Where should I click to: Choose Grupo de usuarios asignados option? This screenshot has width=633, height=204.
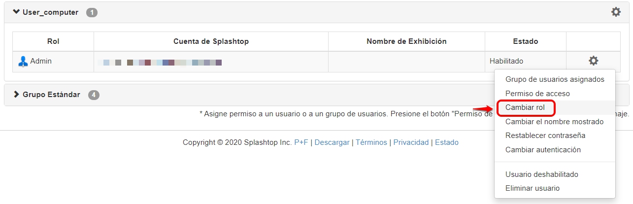coord(555,79)
